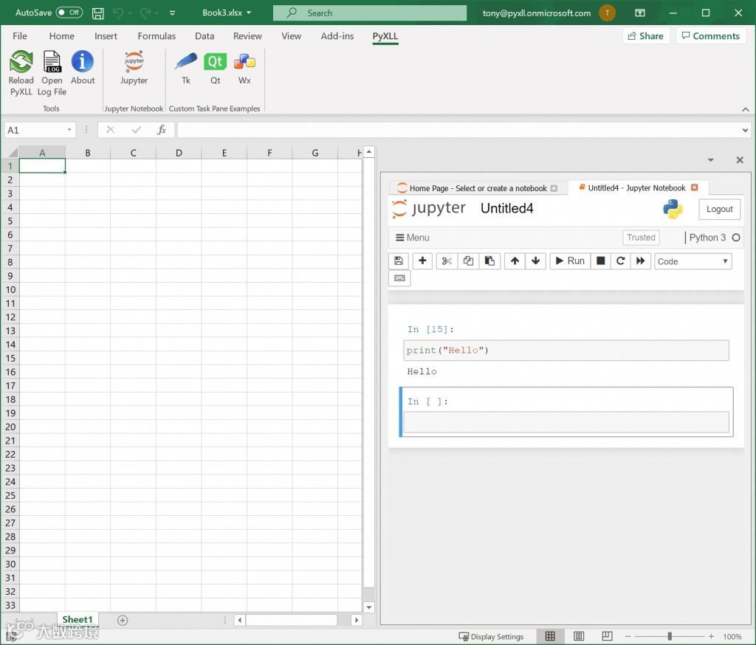The image size is (756, 645).
Task: Redo the last action
Action: (145, 13)
